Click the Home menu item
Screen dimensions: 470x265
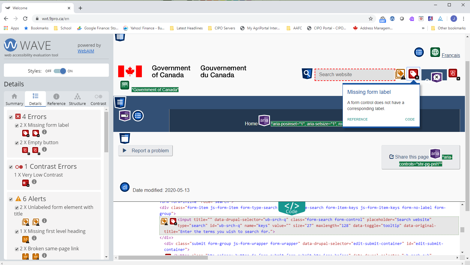[251, 124]
